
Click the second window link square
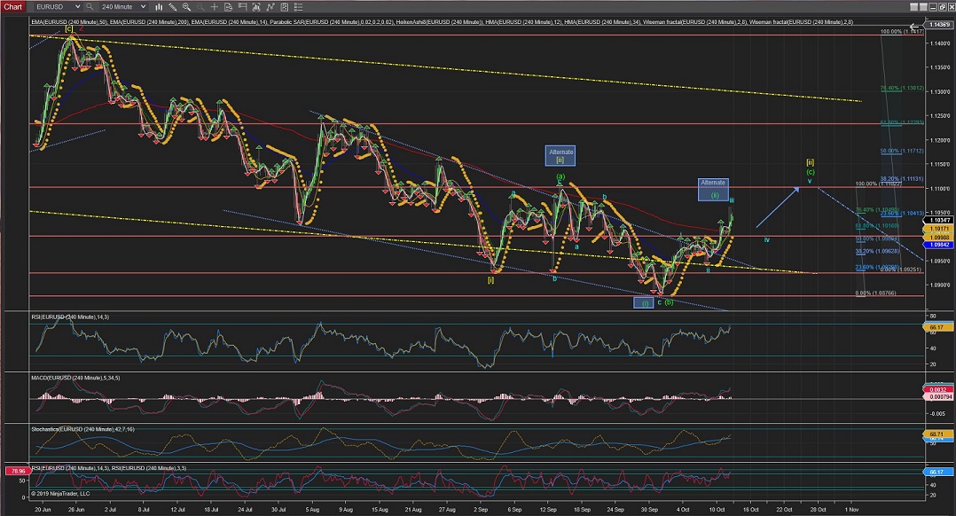tap(922, 7)
